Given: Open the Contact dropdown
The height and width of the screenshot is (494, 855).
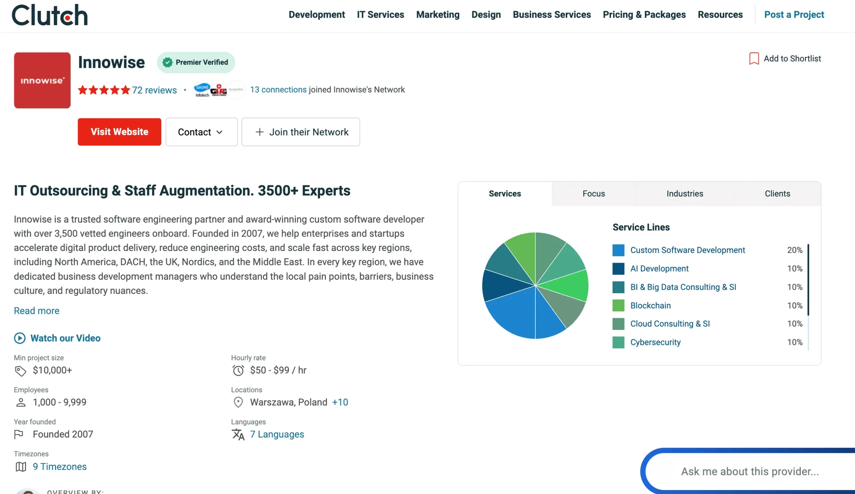Looking at the screenshot, I should (201, 132).
